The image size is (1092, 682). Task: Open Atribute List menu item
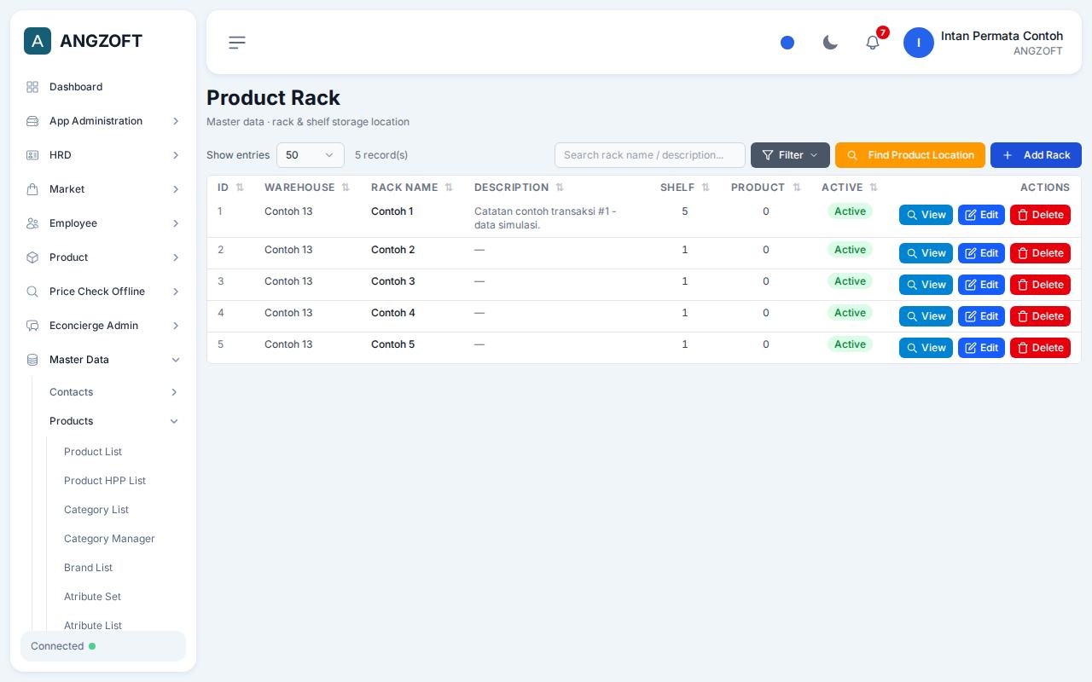(x=93, y=626)
